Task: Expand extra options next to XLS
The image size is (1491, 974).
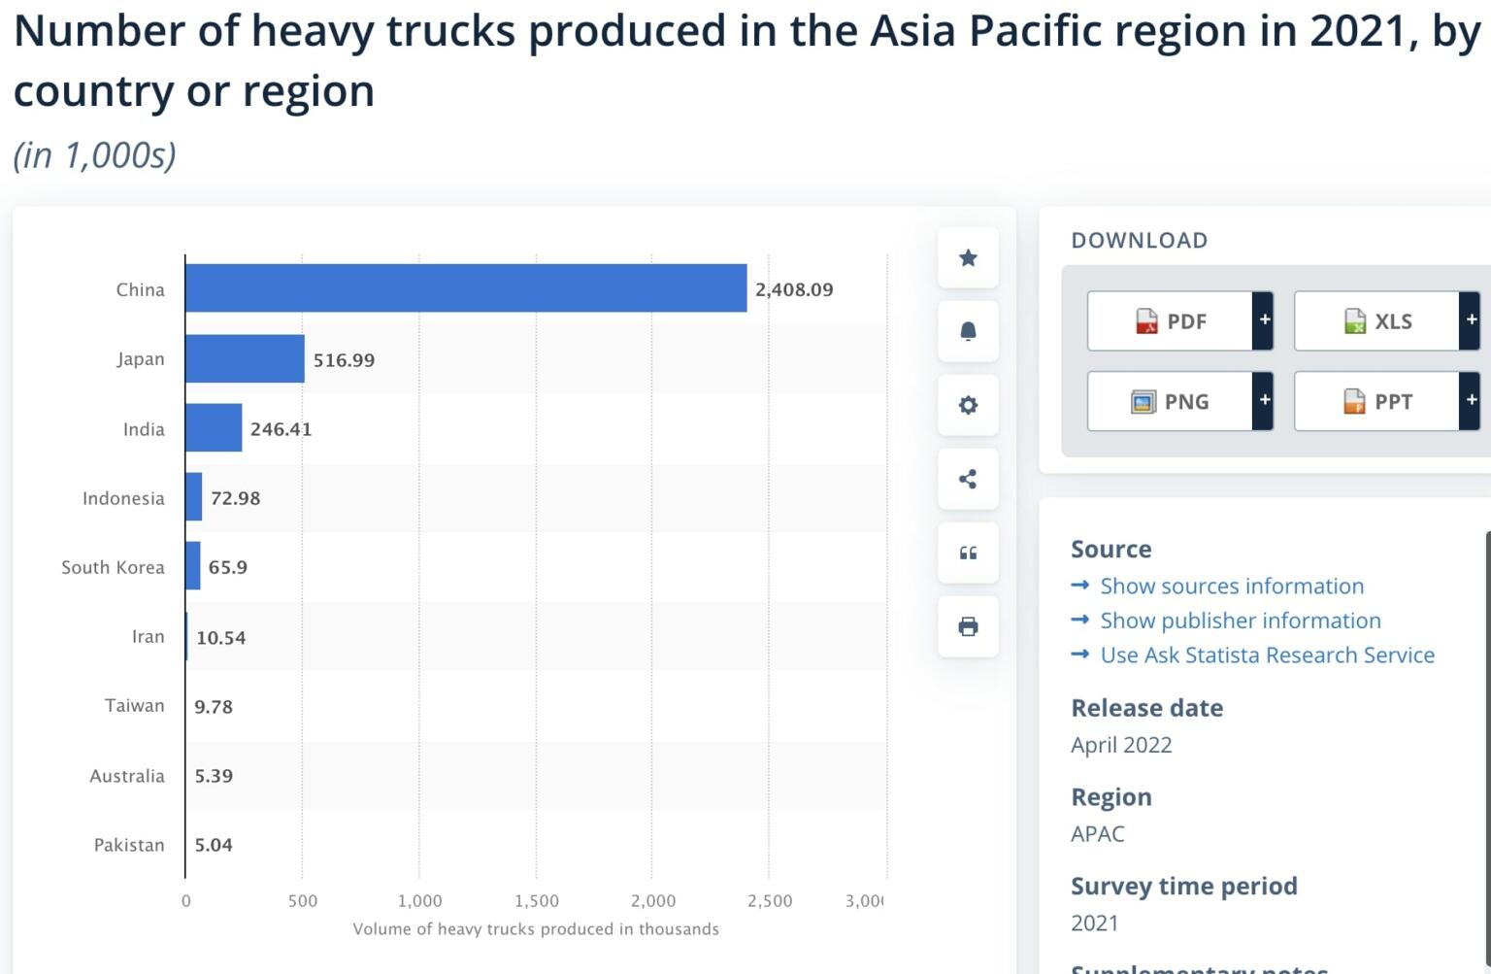Action: (x=1472, y=320)
